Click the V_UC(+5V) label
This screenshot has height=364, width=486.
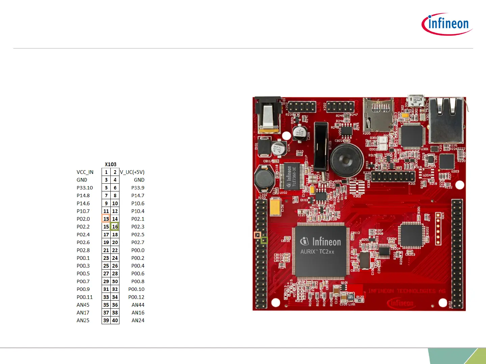coord(132,172)
